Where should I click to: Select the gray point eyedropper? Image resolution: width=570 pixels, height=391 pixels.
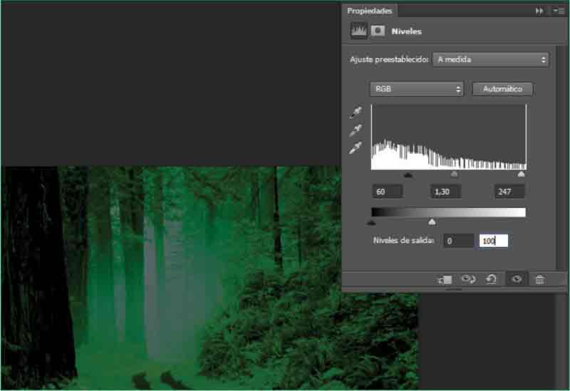tap(356, 130)
